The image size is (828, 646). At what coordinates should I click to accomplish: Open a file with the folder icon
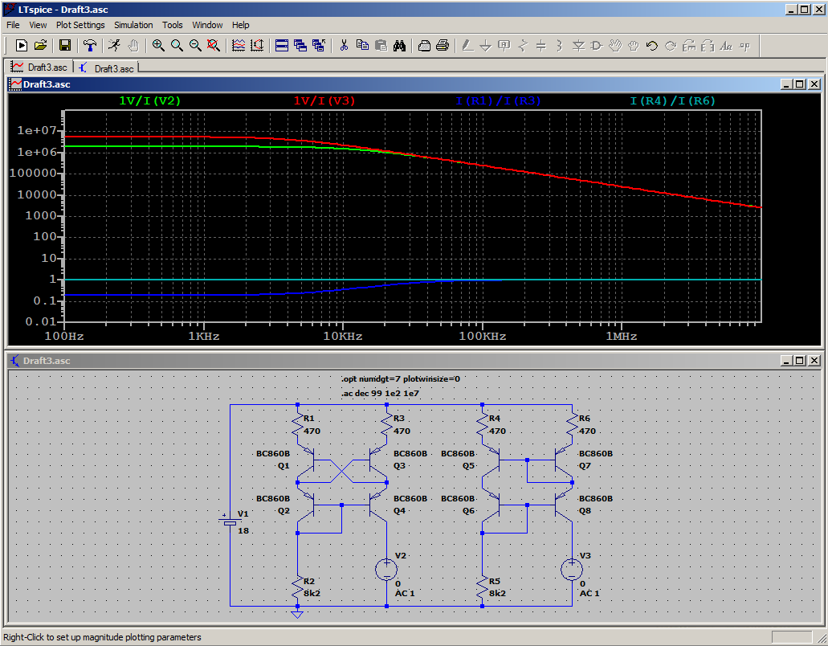pyautogui.click(x=40, y=46)
